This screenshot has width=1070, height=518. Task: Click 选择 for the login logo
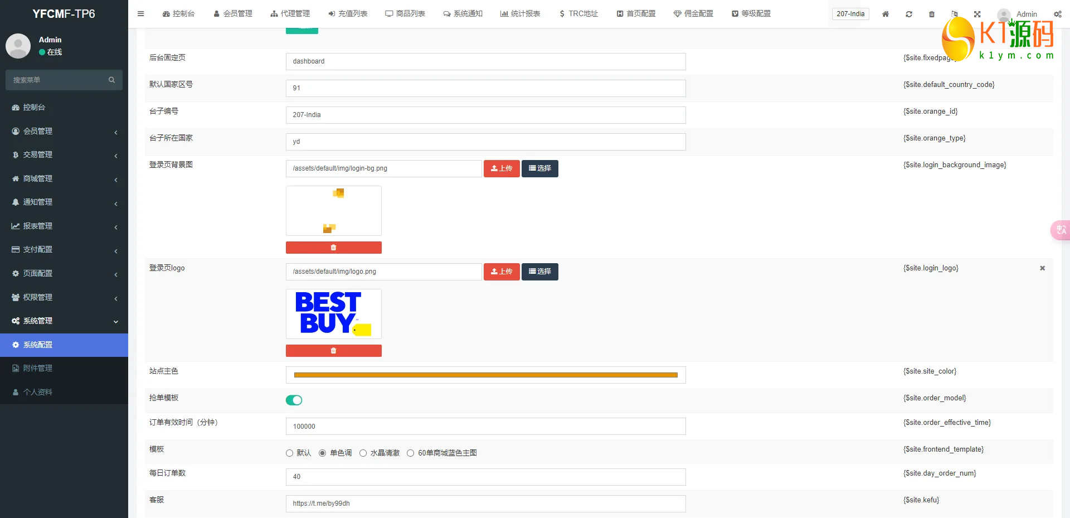pos(540,272)
